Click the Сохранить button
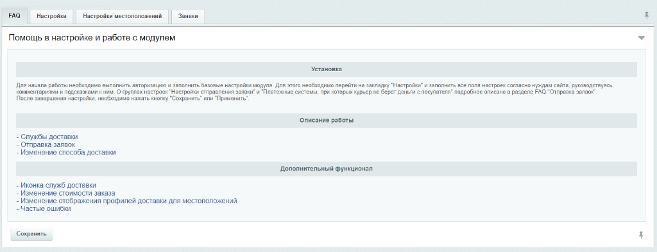Image resolution: width=657 pixels, height=252 pixels. click(x=31, y=234)
